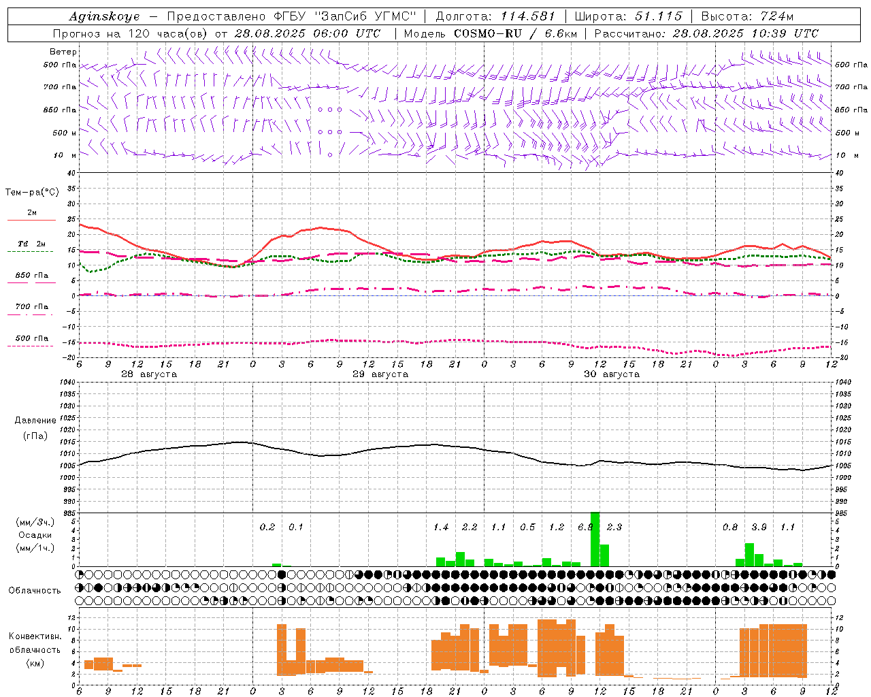Select the provider text ФГБУ "ЗапСиб УГМС"
The width and height of the screenshot is (871, 697).
pyautogui.click(x=346, y=16)
